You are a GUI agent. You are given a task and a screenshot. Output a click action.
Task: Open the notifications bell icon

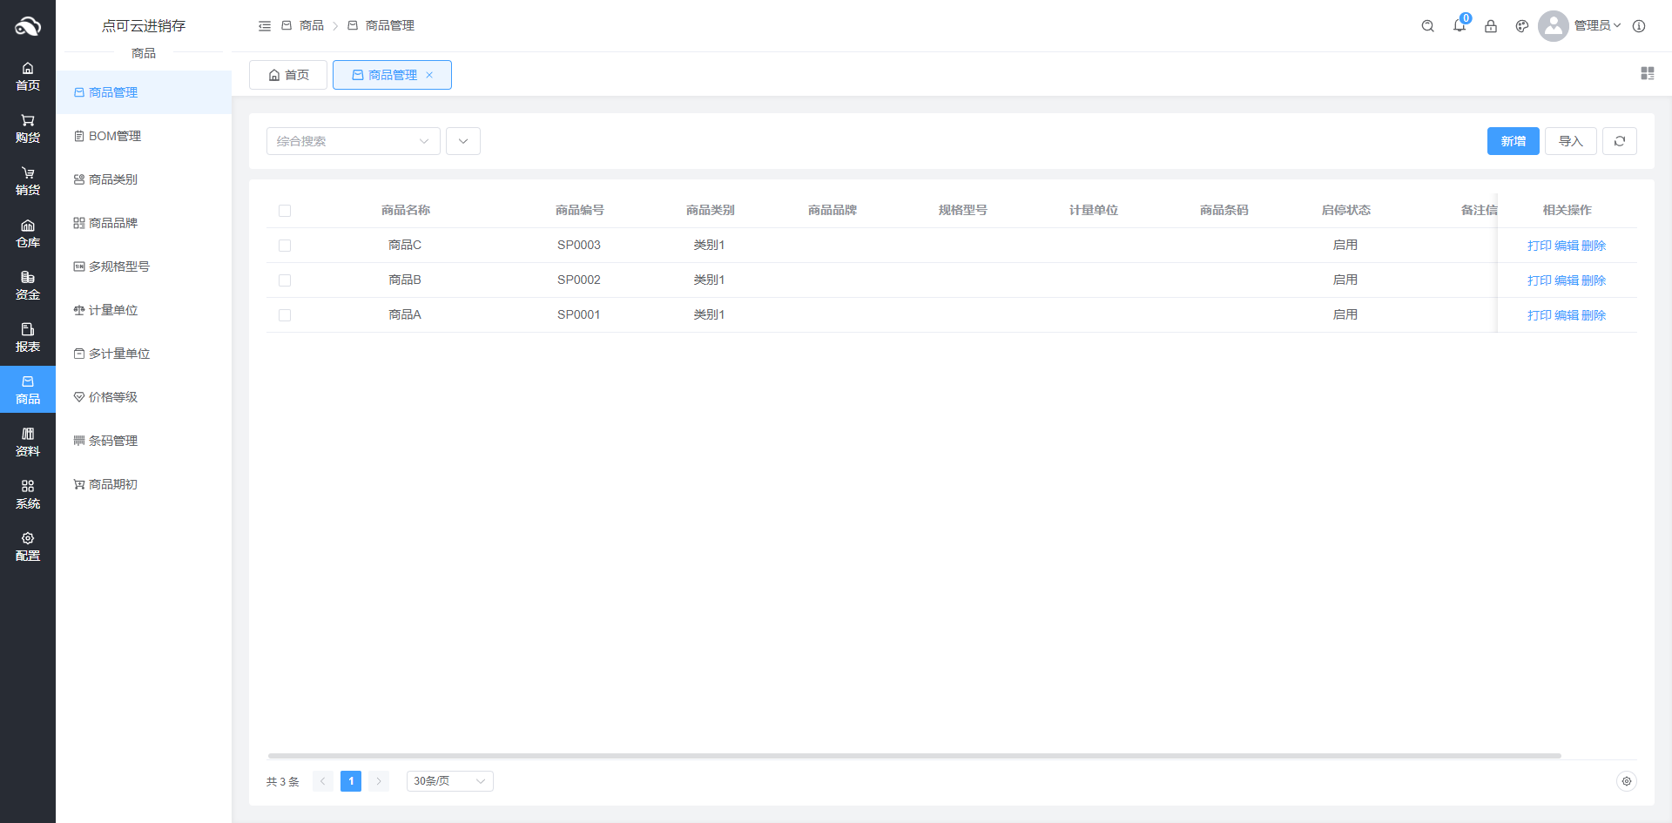1460,26
